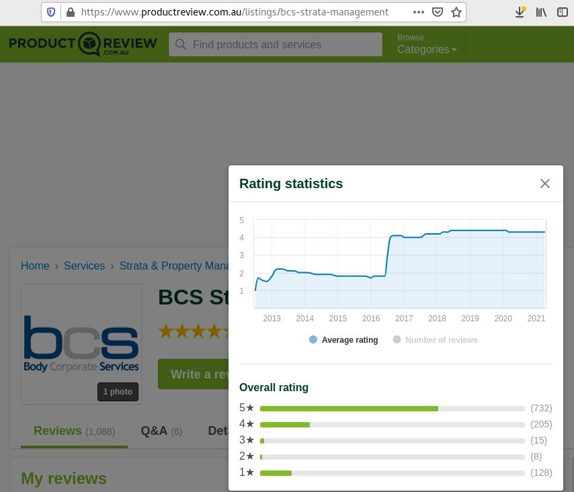
Task: Switch to the Reviews tab
Action: click(x=75, y=432)
